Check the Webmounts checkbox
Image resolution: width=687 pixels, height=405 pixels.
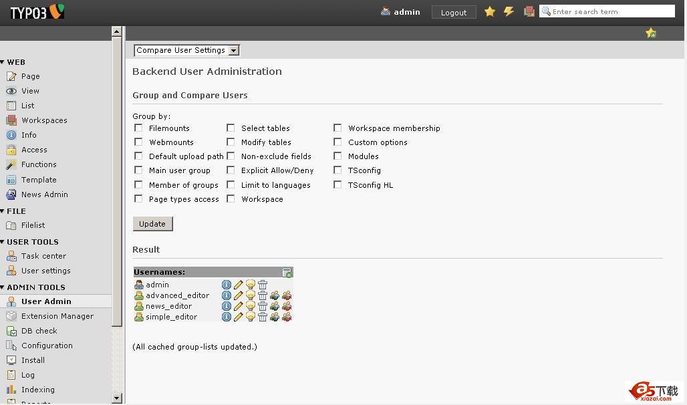point(138,142)
